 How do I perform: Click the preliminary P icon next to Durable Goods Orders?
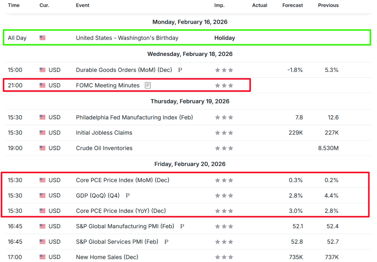(x=180, y=70)
